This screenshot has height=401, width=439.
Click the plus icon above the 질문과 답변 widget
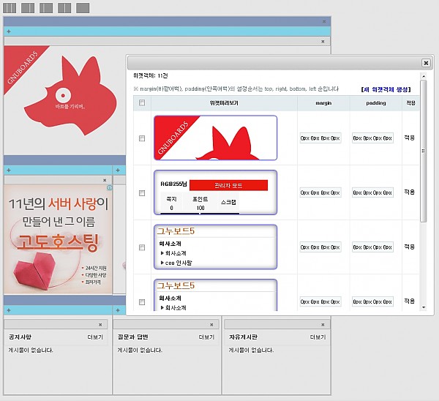coord(118,310)
